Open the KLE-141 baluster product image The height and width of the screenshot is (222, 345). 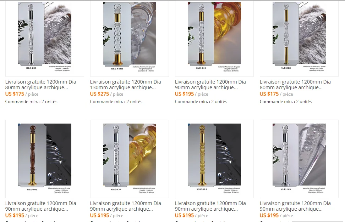214,37
